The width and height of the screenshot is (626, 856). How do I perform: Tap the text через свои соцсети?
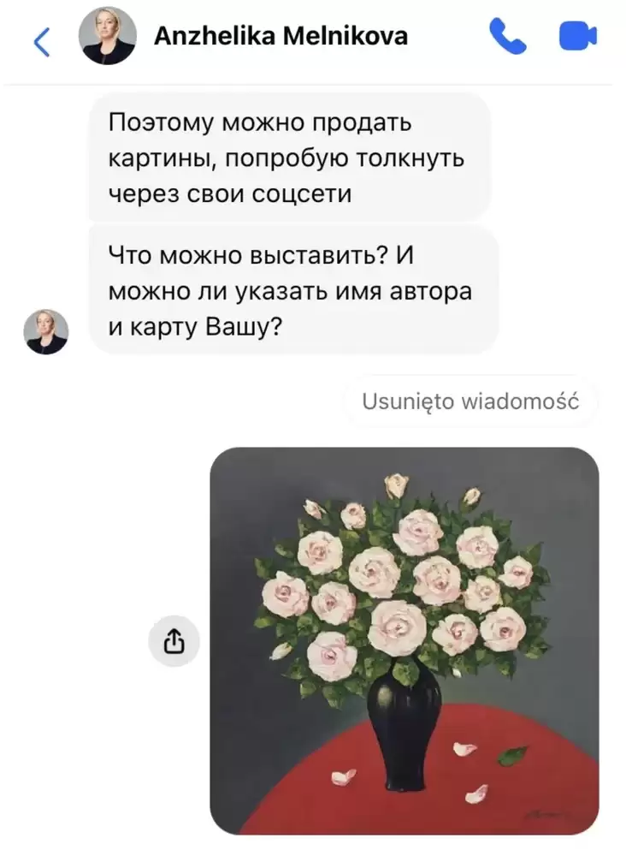[x=230, y=193]
